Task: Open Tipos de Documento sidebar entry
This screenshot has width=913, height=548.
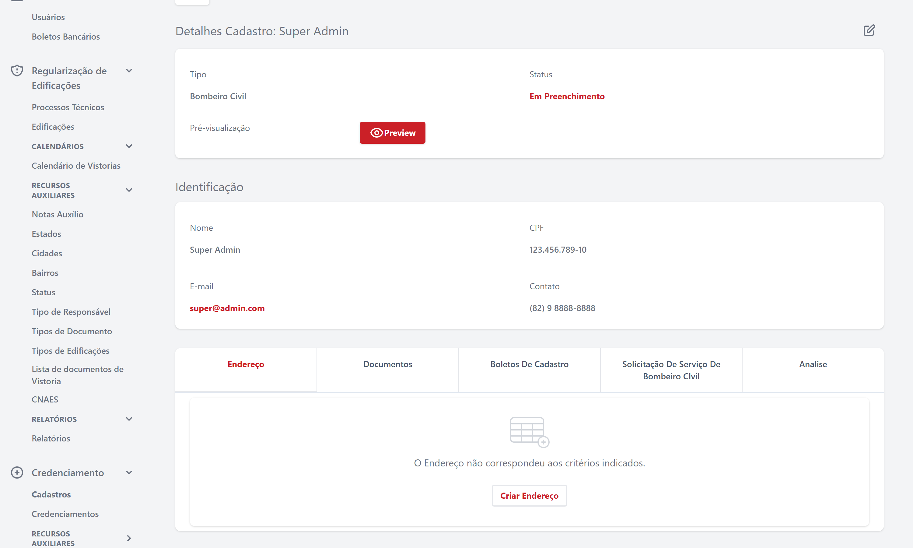Action: coord(72,331)
